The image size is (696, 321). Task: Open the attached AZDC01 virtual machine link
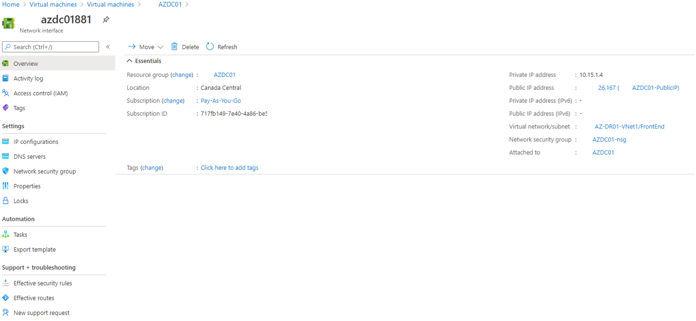pos(603,153)
